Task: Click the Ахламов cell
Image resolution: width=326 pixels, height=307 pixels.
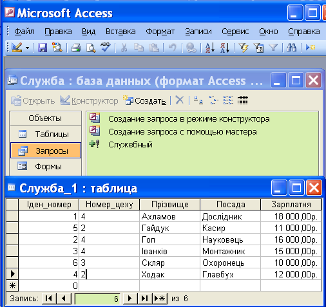Action: [170, 216]
